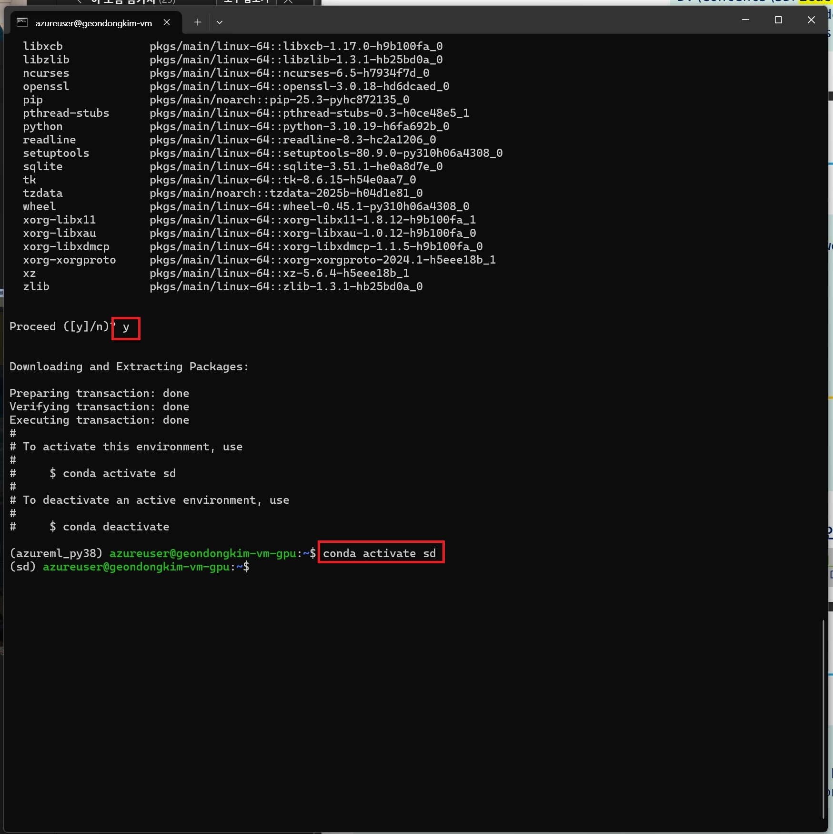Click 'Verifying transaction: done' line

[100, 407]
